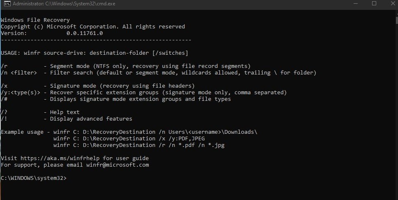The width and height of the screenshot is (398, 200).
Task: Click the C:\WINDOWS\system32> command prompt line
Action: [34, 178]
